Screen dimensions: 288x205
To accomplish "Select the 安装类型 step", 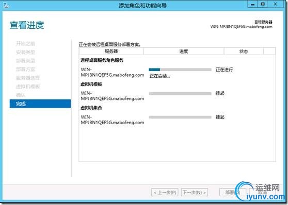I will coord(25,52).
